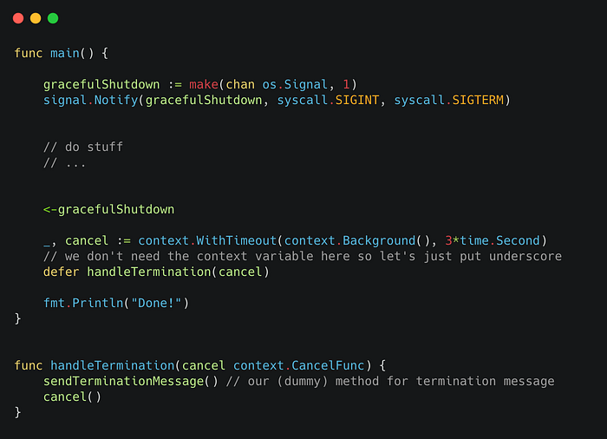The height and width of the screenshot is (439, 607).
Task: Click the 3*time.Second expression
Action: coord(493,240)
